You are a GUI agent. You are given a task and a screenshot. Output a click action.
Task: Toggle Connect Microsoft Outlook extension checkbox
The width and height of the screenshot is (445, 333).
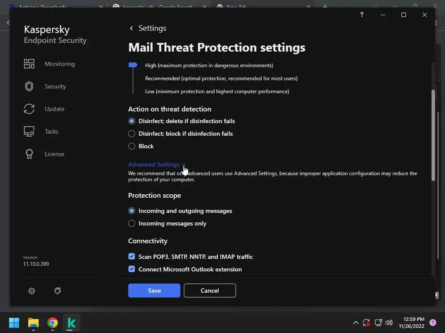click(x=132, y=269)
